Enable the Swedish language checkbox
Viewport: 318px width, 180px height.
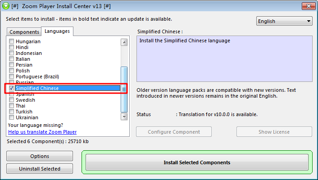(x=12, y=100)
